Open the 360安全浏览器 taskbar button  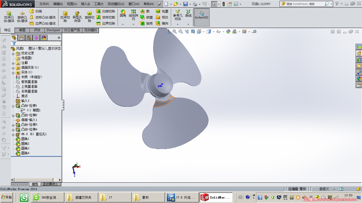click(x=48, y=197)
